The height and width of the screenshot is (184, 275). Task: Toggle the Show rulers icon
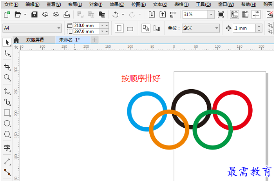235,14
